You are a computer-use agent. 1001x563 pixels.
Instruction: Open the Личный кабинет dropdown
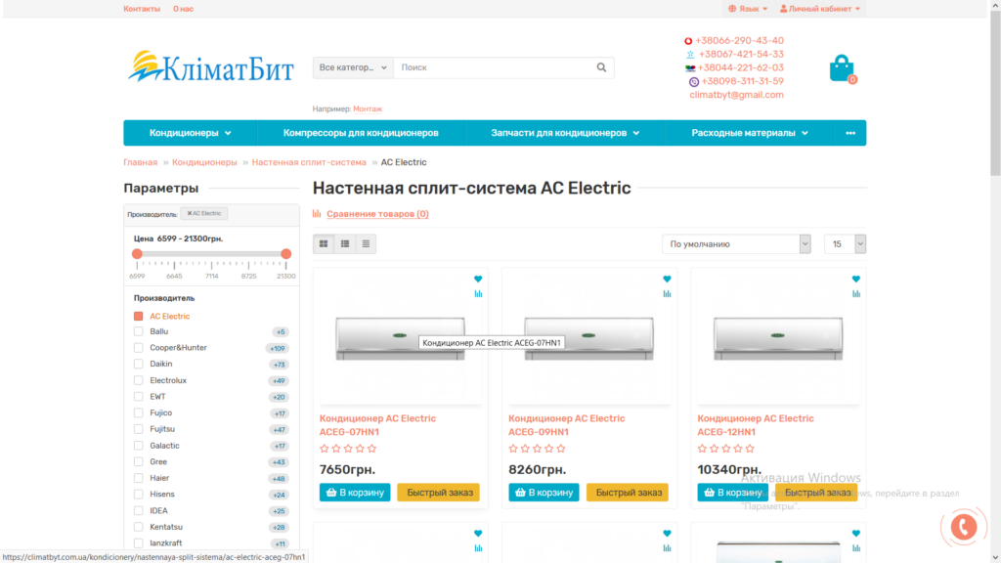(x=820, y=9)
